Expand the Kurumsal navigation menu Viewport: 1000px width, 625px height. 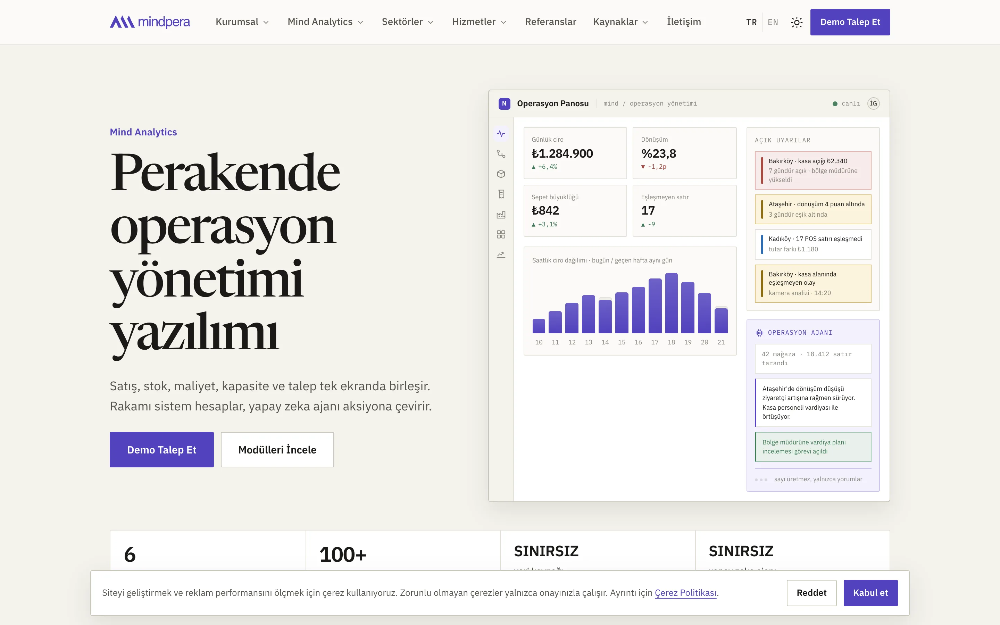click(242, 22)
